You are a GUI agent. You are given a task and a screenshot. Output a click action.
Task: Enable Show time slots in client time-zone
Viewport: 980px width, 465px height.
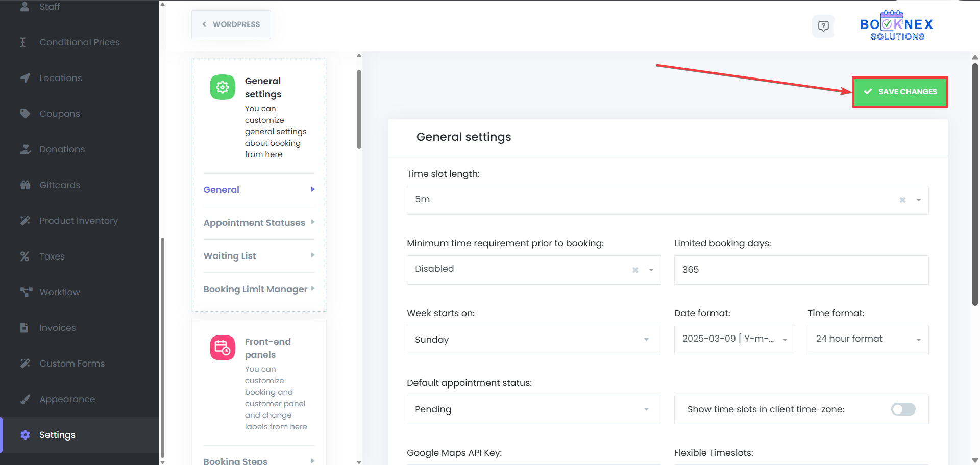pyautogui.click(x=903, y=409)
